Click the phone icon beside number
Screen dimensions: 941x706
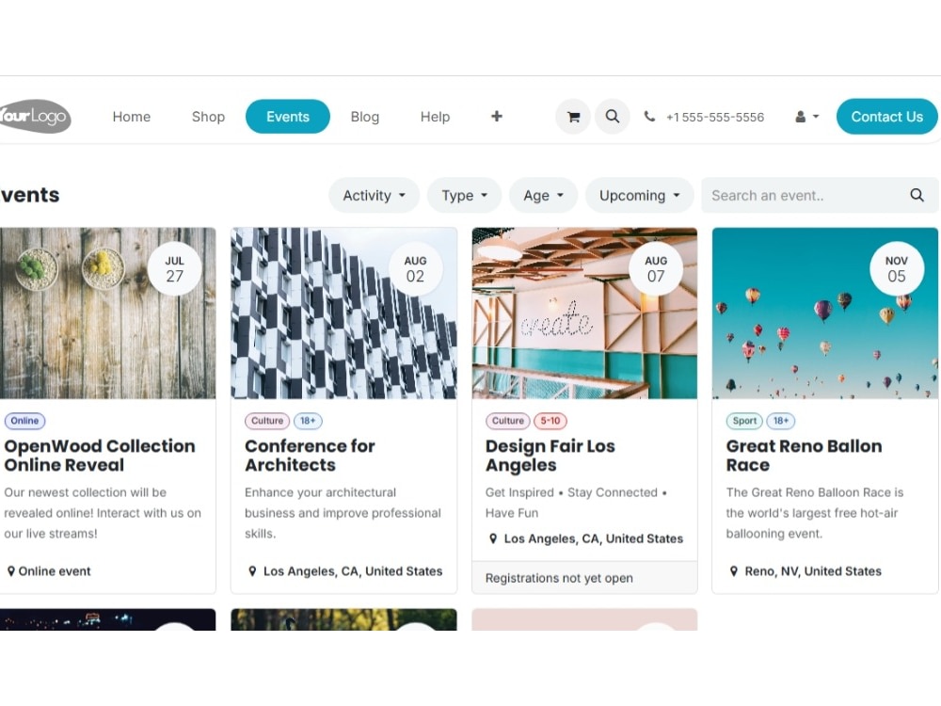point(649,117)
